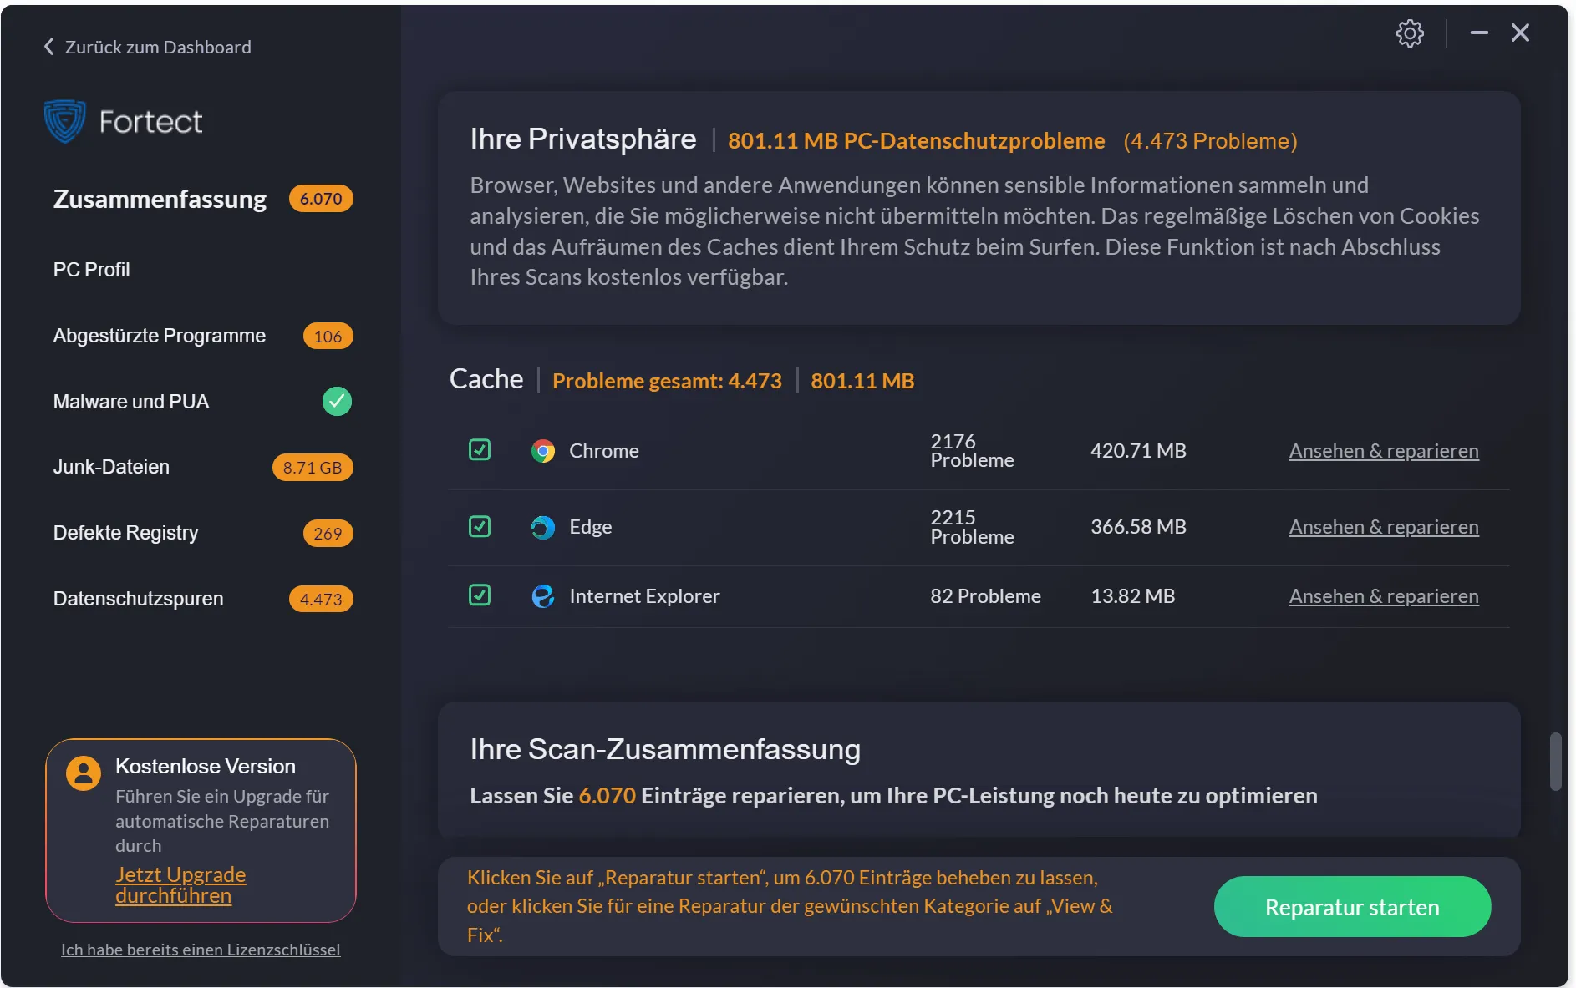The image size is (1576, 988).
Task: Go to Junk-Dateien section
Action: click(x=111, y=467)
